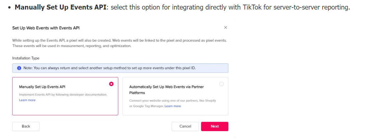Viewport: 371px width, 140px height.
Task: Cancel the Events API setup
Action: [185, 127]
